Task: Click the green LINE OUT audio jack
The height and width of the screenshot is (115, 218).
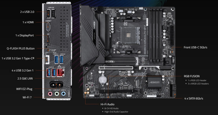Action: point(57,94)
